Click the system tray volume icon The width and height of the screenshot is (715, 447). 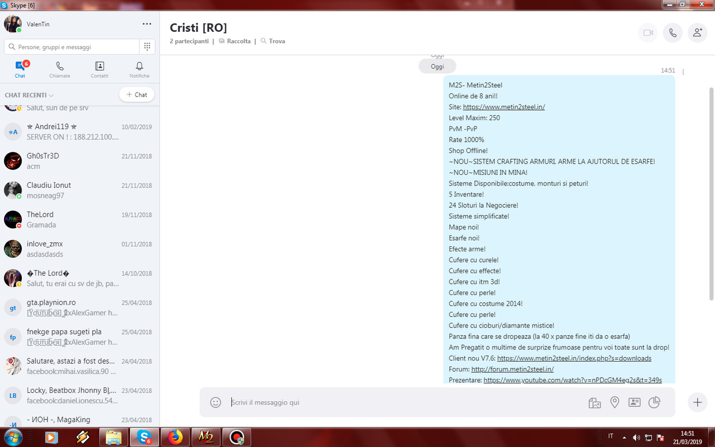click(636, 437)
